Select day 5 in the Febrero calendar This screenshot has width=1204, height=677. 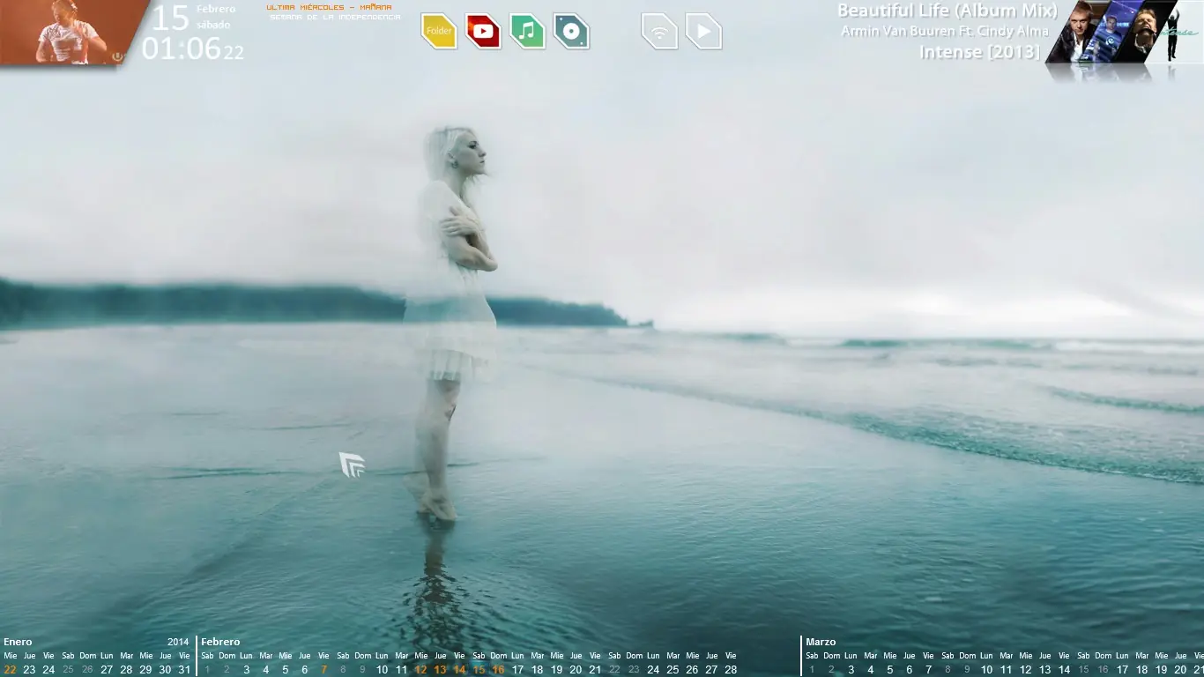click(x=285, y=670)
